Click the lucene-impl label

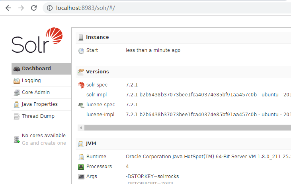pyautogui.click(x=100, y=115)
